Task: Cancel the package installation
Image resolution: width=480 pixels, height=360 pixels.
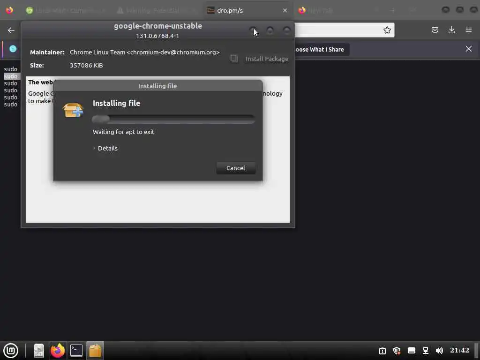Action: (236, 168)
